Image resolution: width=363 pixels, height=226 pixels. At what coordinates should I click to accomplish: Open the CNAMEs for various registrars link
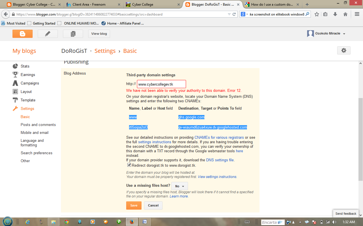coord(219,138)
